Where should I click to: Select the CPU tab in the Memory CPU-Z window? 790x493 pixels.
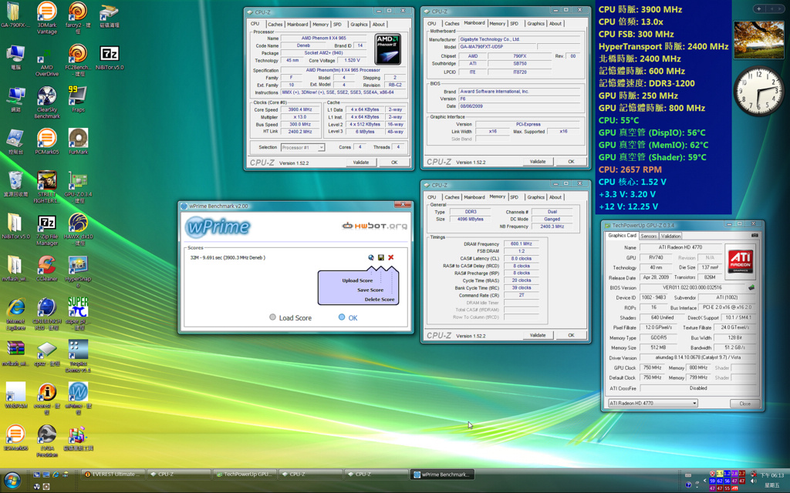[432, 197]
